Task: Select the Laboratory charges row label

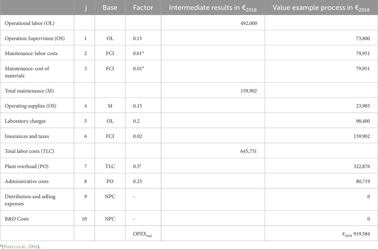Action: (x=25, y=121)
